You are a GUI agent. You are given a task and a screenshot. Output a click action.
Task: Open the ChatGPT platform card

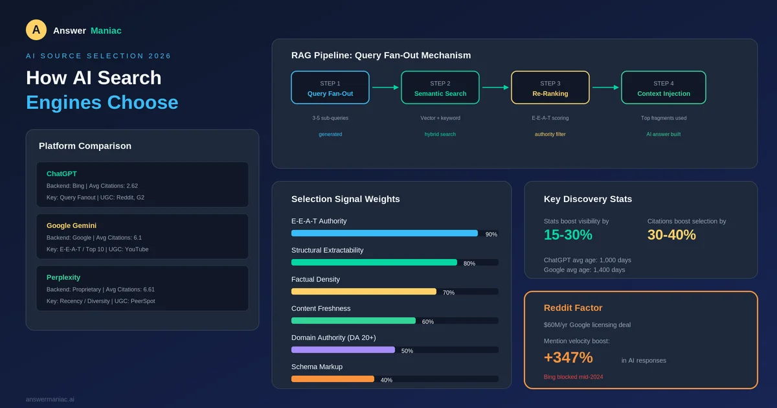click(x=142, y=185)
